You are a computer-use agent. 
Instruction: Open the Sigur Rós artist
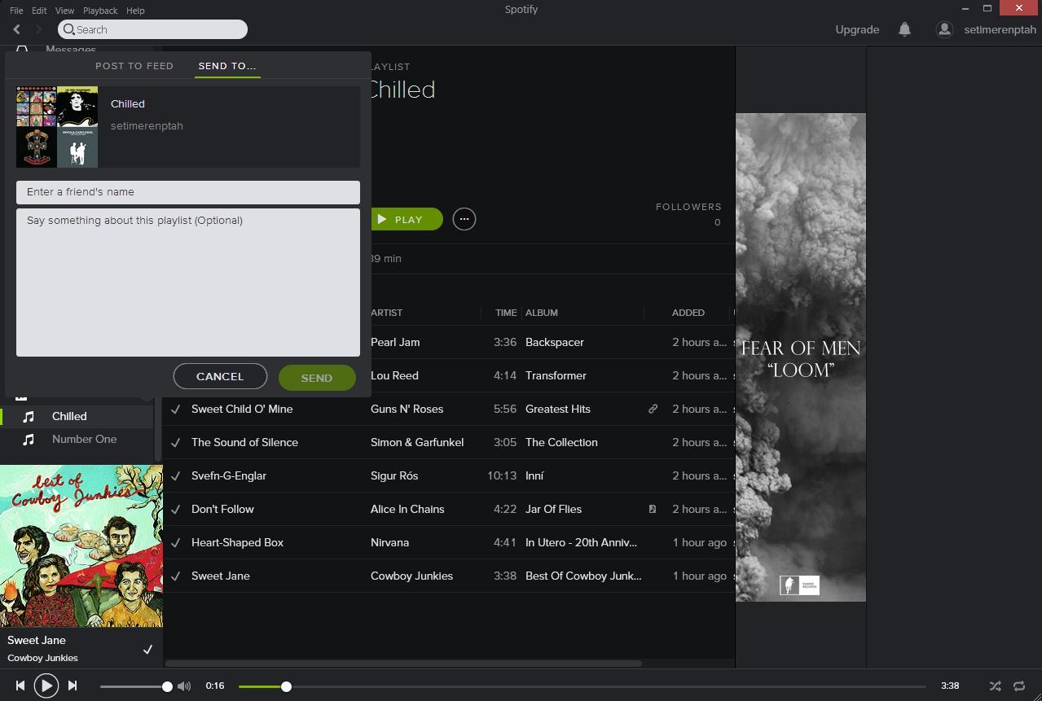click(x=394, y=475)
